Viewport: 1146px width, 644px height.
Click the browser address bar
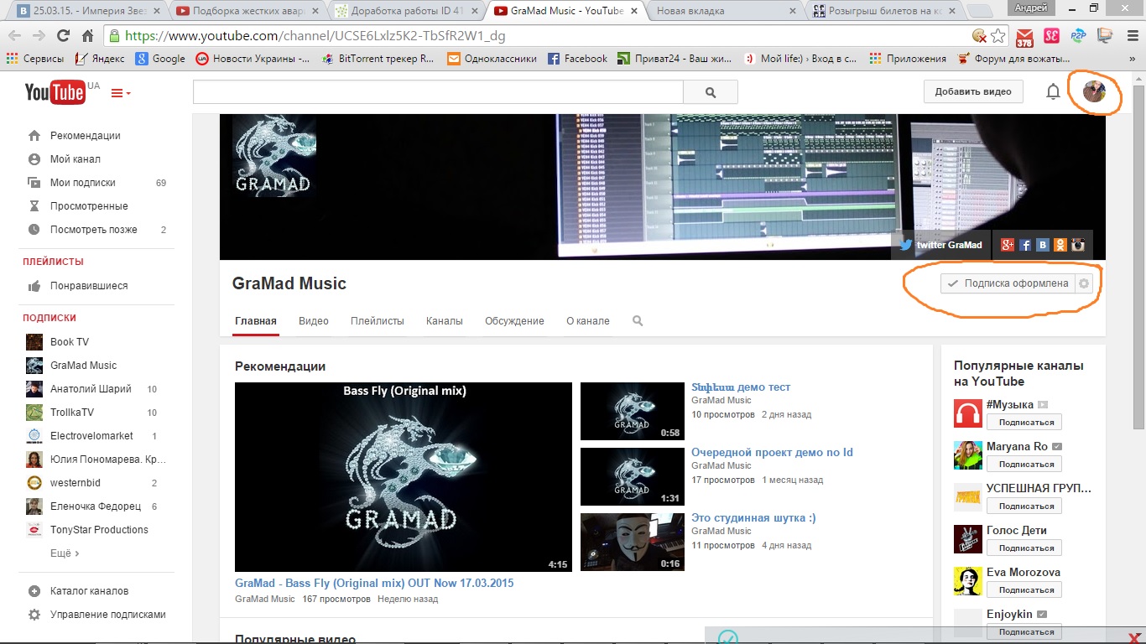pos(537,36)
